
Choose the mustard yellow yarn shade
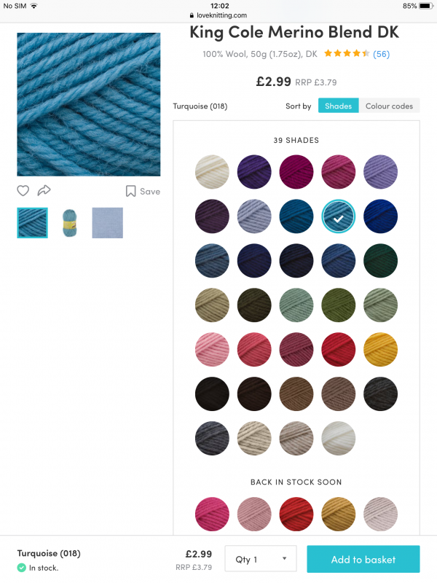381,349
